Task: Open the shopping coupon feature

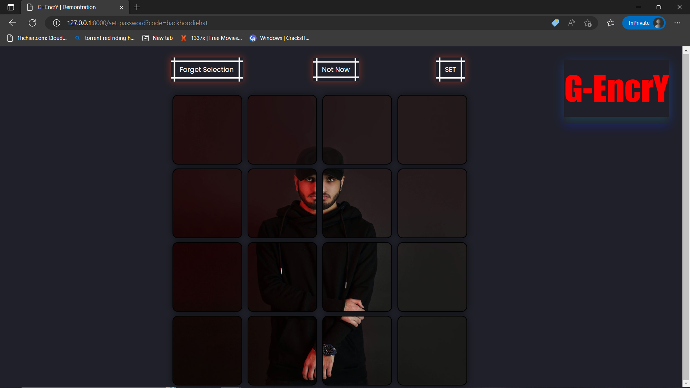Action: click(555, 23)
